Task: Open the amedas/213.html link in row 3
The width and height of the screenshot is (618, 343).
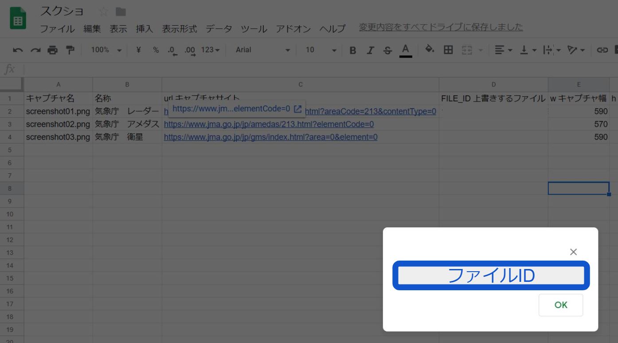Action: (x=269, y=125)
